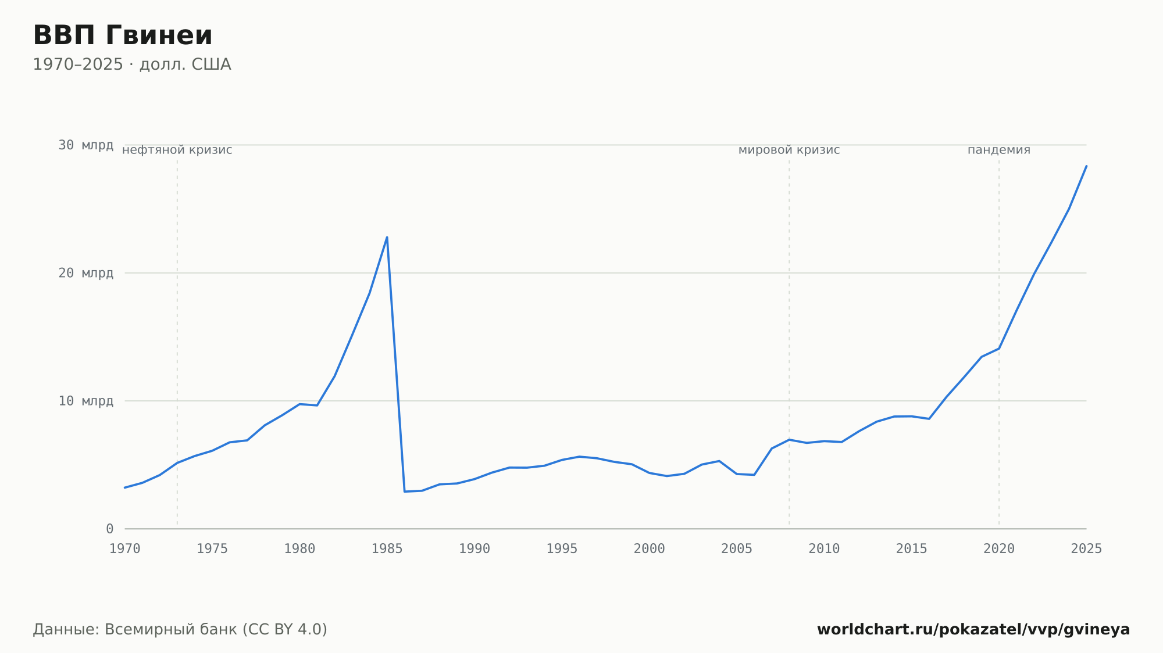This screenshot has width=1163, height=653.
Task: Select the нефтяной кризис annotation label
Action: [x=177, y=150]
